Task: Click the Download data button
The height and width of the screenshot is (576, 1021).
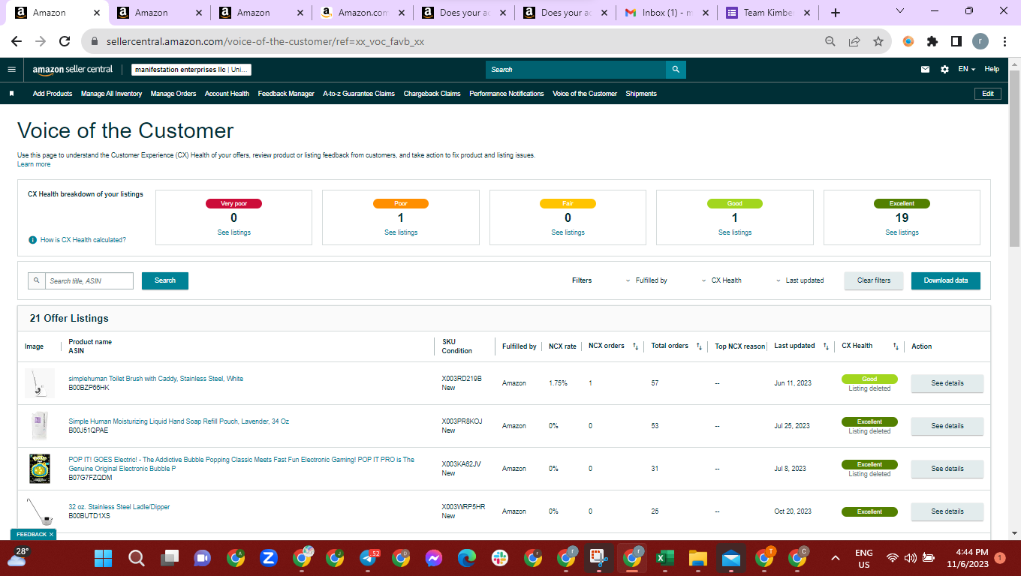Action: [946, 280]
